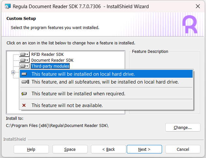
Task: Click the drive with subfeatures icon
Action: [x=25, y=82]
